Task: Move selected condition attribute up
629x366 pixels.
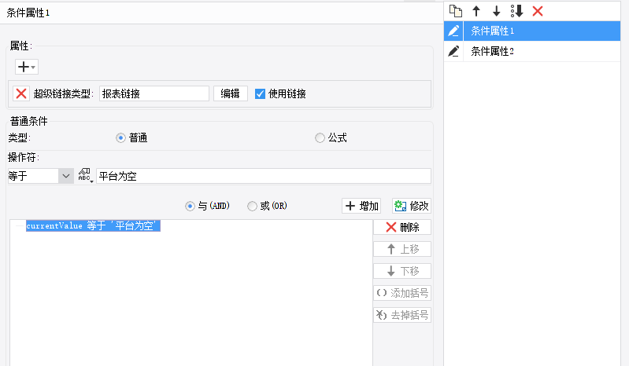Action: tap(476, 11)
